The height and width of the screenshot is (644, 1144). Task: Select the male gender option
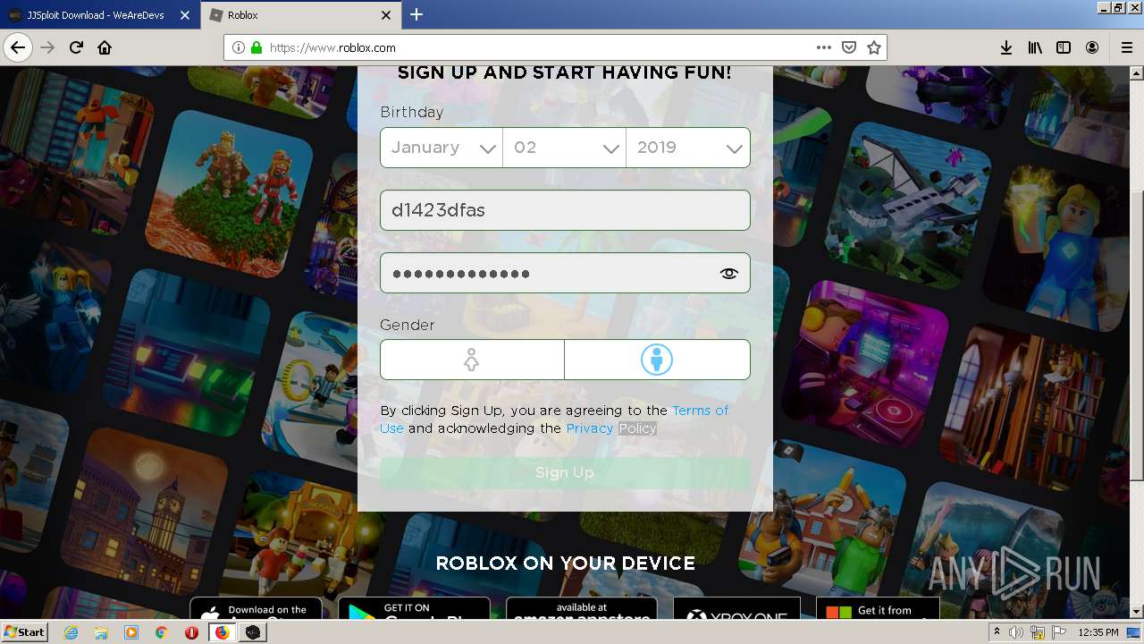657,360
